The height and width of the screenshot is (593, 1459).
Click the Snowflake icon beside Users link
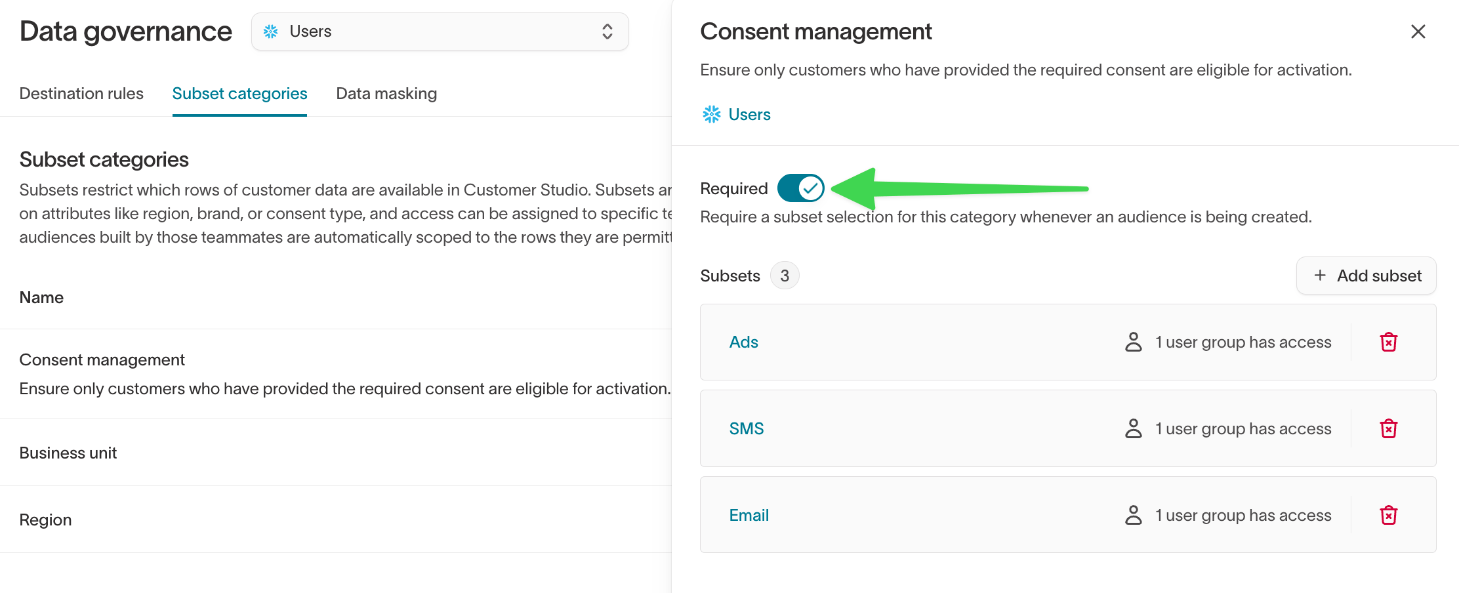click(x=712, y=114)
